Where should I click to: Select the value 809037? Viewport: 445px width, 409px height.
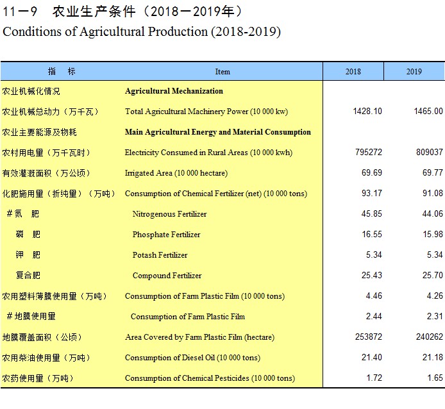tap(430, 152)
